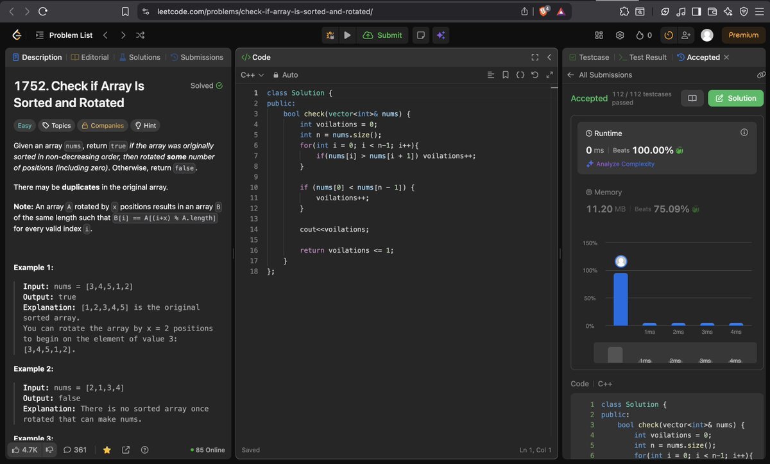Click the help question mark icon

point(144,450)
